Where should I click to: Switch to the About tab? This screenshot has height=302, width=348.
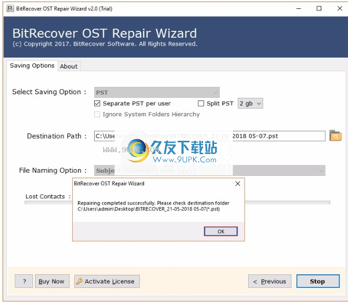click(x=69, y=66)
